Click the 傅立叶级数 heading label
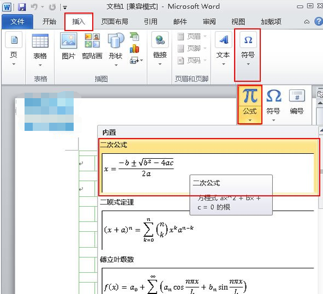This screenshot has height=294, width=323. (117, 259)
